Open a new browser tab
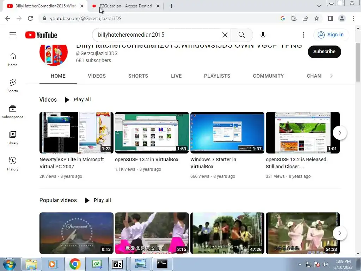 pos(171,6)
